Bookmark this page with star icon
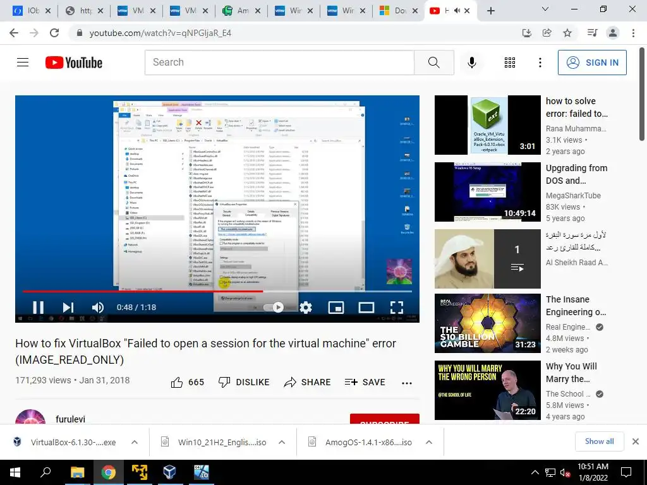The width and height of the screenshot is (647, 485). pos(567,33)
